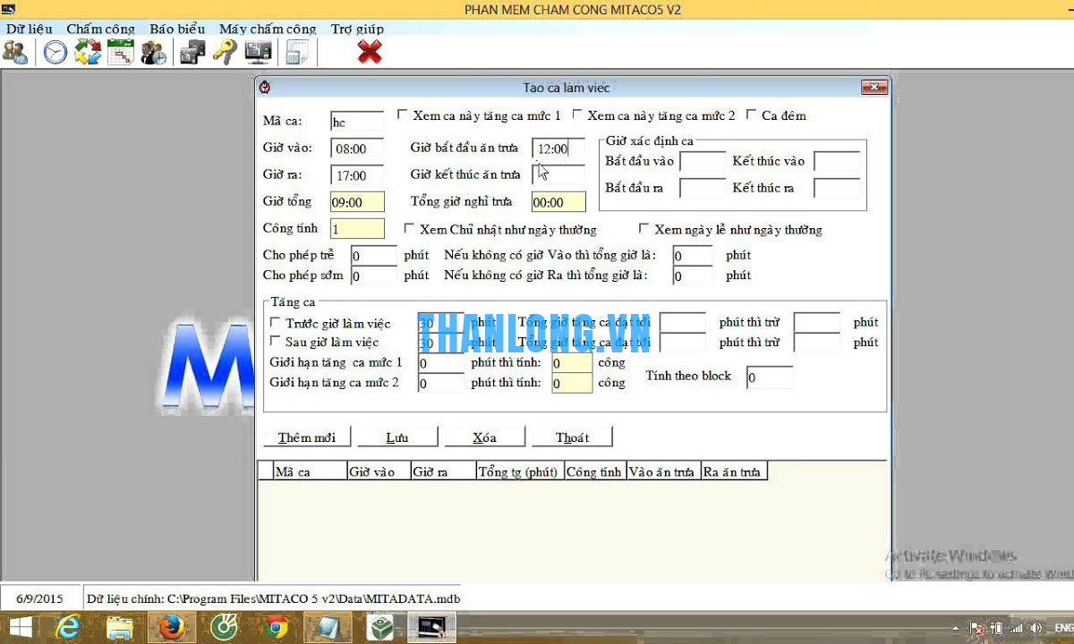This screenshot has height=644, width=1074.
Task: Check Xem ca này tăng ca mức 1
Action: click(x=403, y=115)
